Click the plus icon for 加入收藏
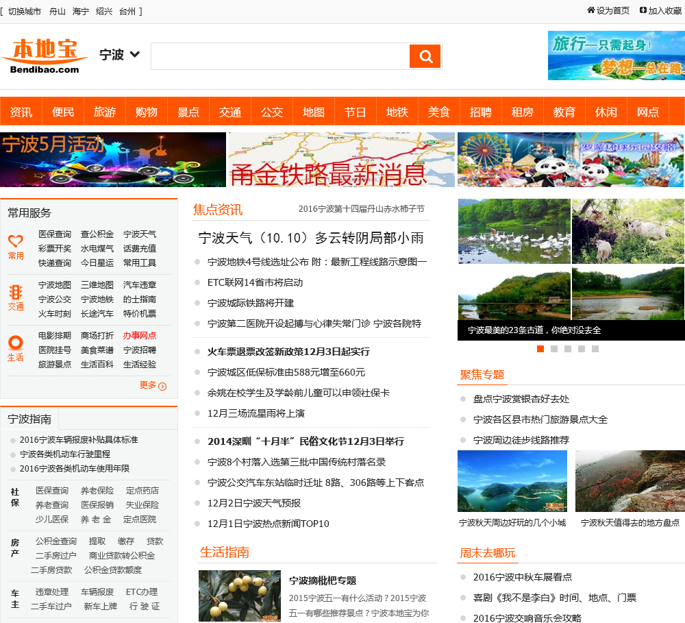This screenshot has height=623, width=685. point(643,10)
